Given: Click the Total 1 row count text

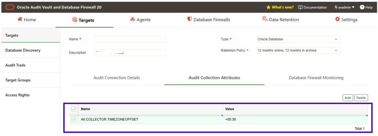Looking at the screenshot, I should 360,129.
